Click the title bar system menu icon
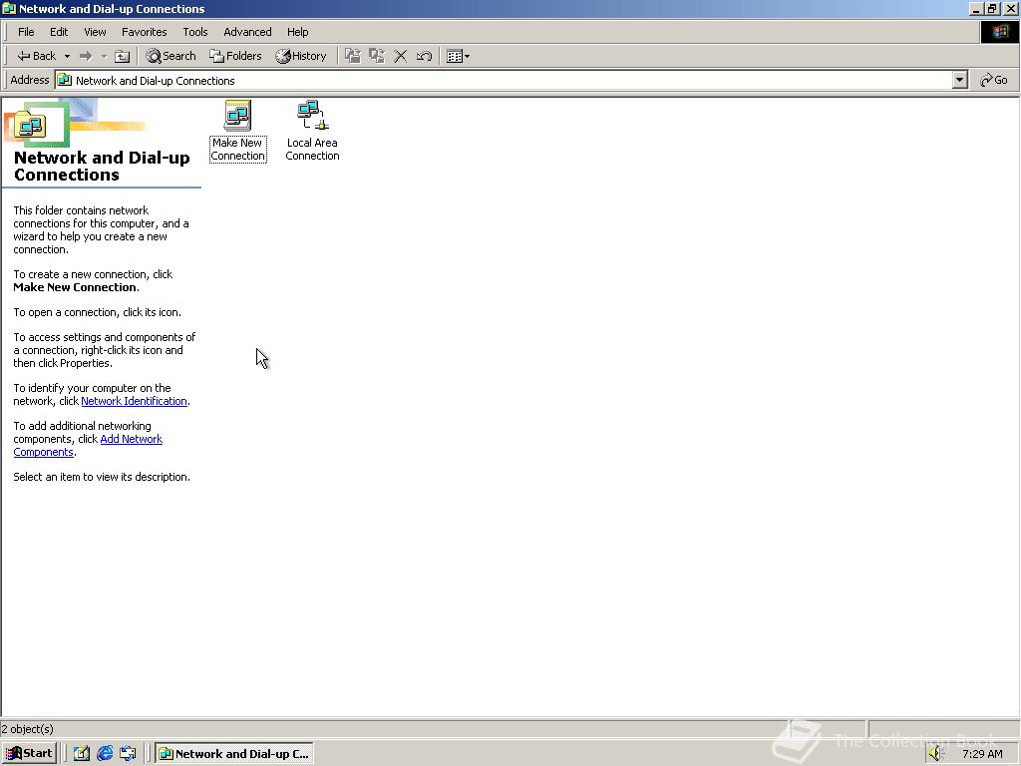 (9, 8)
